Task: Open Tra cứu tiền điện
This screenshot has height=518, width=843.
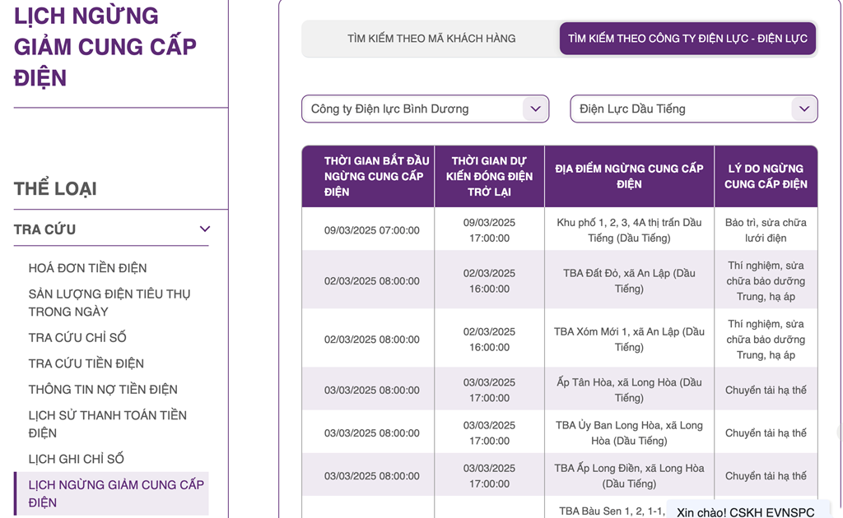Action: 86,363
